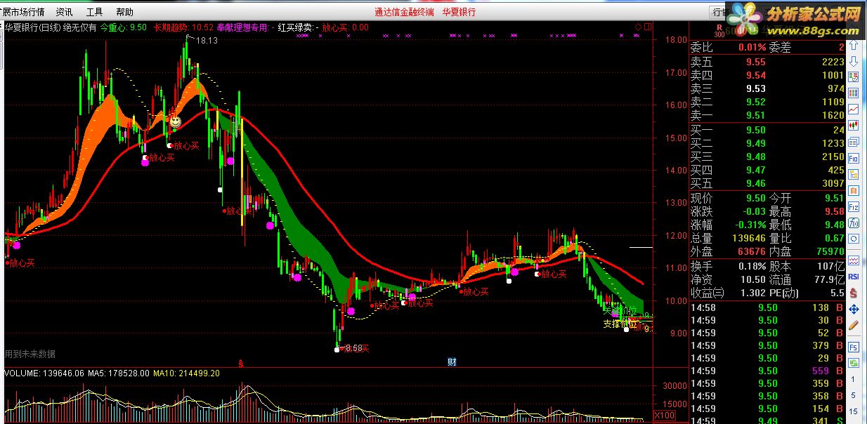
Task: Open the 资讯 menu
Action: tap(64, 12)
